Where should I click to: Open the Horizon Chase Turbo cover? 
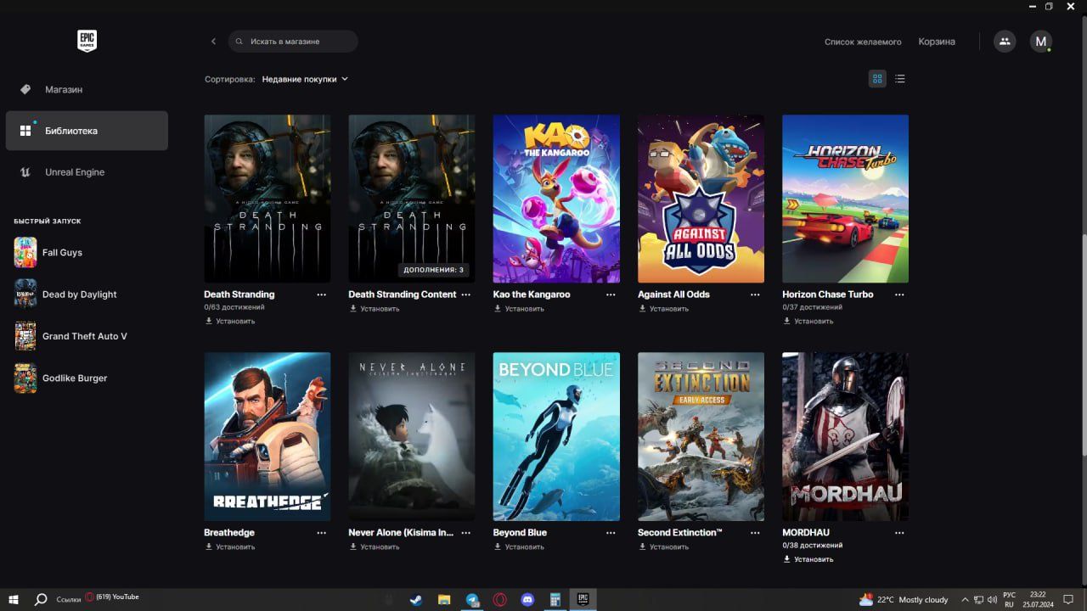click(x=846, y=199)
